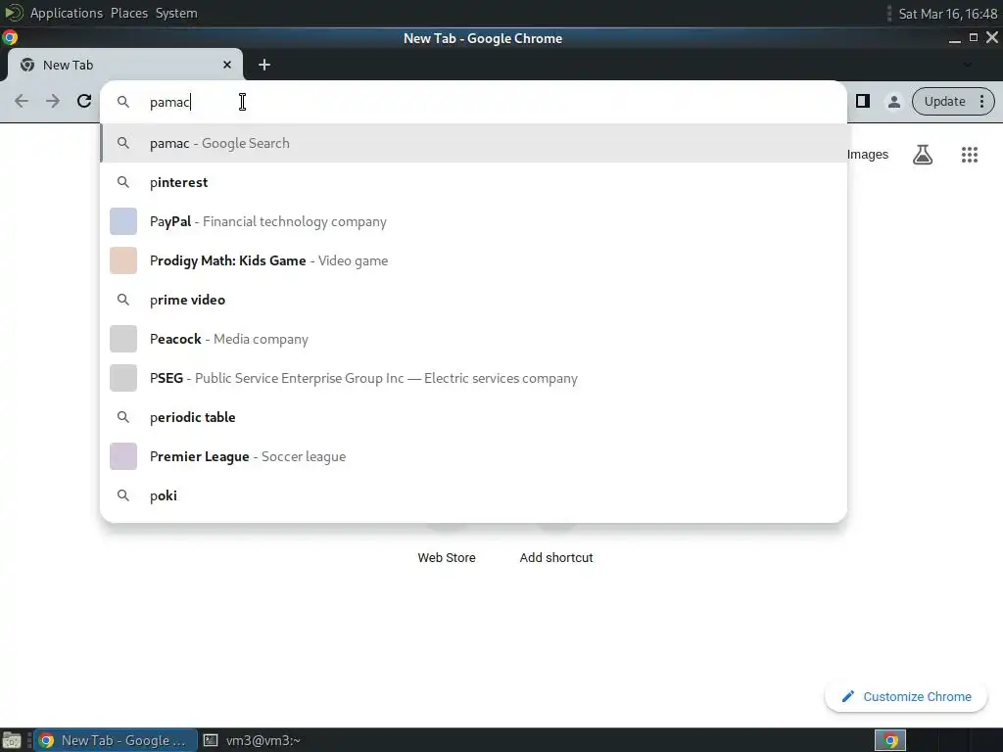Switch to the New Tab tab
The width and height of the screenshot is (1003, 752).
(124, 65)
